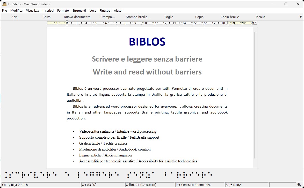Screen dimensions: 304x188
Task: Click the paragraph starting 'Biblos è un word processor'
Action: [147, 94]
